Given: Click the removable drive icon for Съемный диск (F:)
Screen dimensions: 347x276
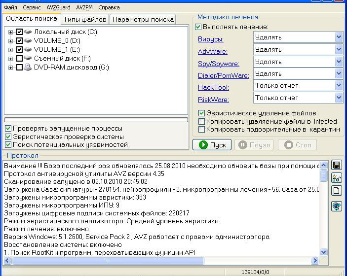Looking at the screenshot, I should coord(28,58).
